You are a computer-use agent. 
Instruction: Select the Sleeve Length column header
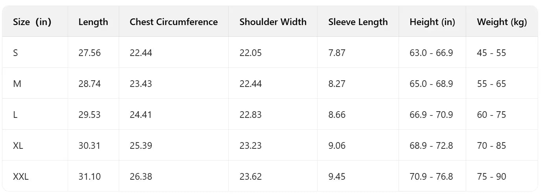(358, 22)
